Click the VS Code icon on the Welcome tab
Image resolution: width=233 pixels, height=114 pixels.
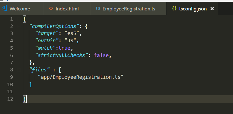click(x=5, y=8)
